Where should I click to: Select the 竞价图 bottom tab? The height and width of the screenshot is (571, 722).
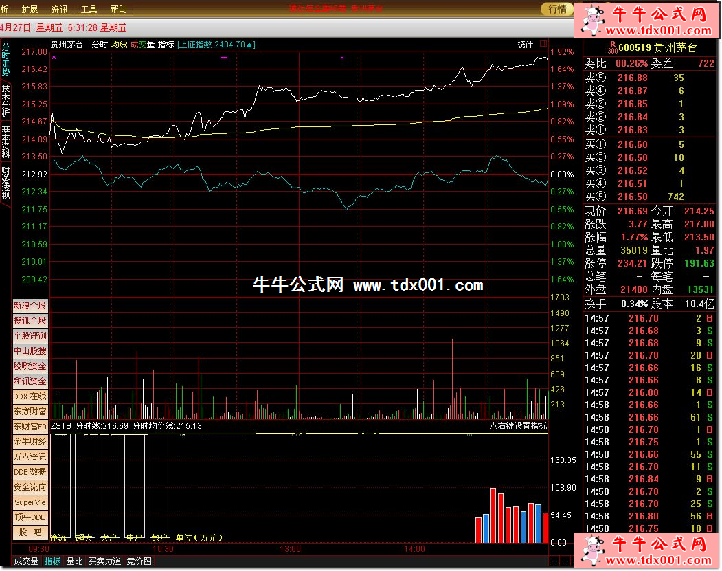tap(139, 561)
